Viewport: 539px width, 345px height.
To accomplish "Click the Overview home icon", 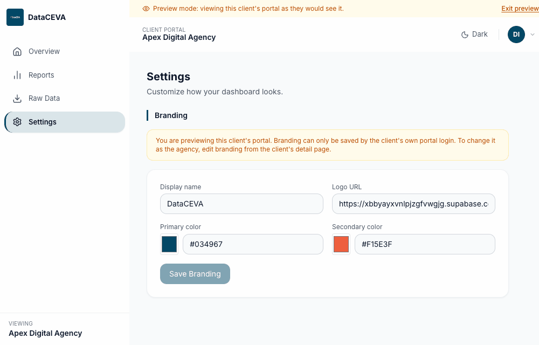I will 17,52.
